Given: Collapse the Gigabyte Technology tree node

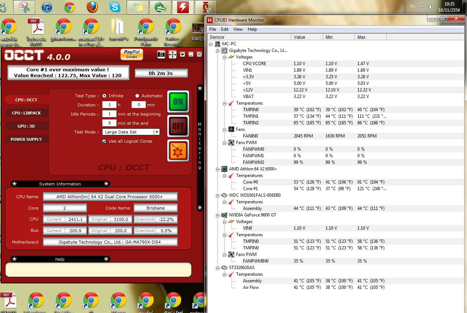Looking at the screenshot, I should click(218, 50).
